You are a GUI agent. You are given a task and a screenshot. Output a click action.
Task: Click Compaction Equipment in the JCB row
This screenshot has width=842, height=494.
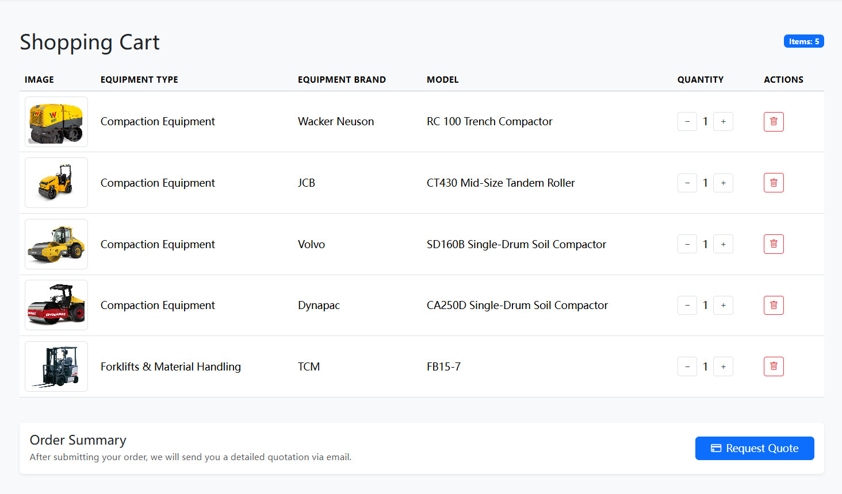(x=158, y=183)
